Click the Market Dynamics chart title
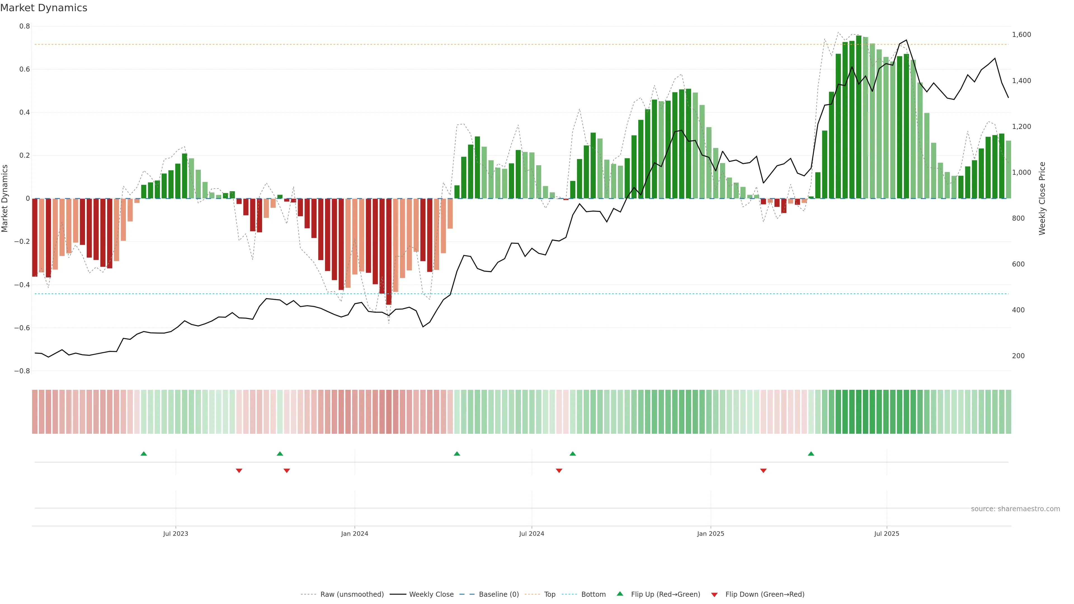Viewport: 1074px width, 604px height. (x=44, y=8)
